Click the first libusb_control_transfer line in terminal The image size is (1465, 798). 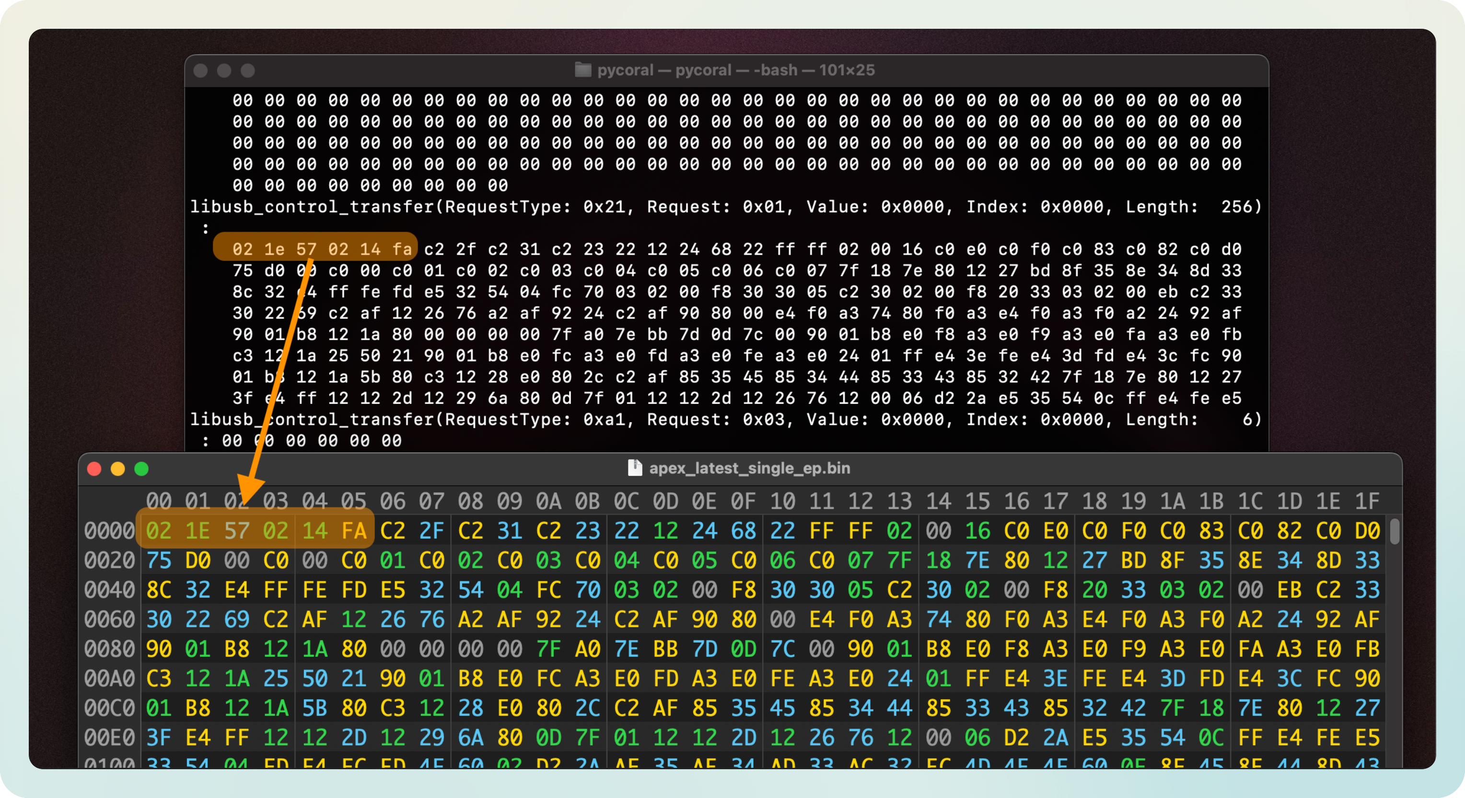(725, 207)
